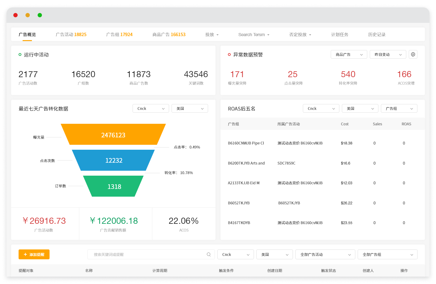Image resolution: width=436 pixels, height=284 pixels.
Task: Click the SDC78S9C campaign cell
Action: [286, 163]
